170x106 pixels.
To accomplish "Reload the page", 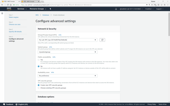I will click(x=8, y=5).
